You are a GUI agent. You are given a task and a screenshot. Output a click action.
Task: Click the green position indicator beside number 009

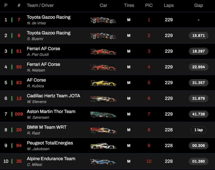click(12, 114)
